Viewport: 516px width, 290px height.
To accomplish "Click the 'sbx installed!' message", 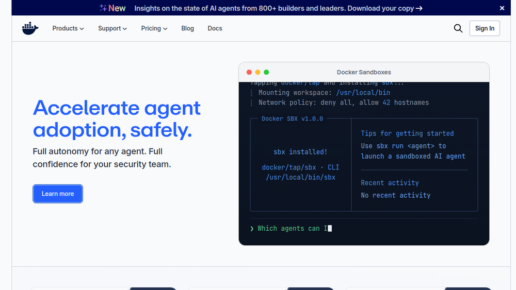I will [300, 152].
